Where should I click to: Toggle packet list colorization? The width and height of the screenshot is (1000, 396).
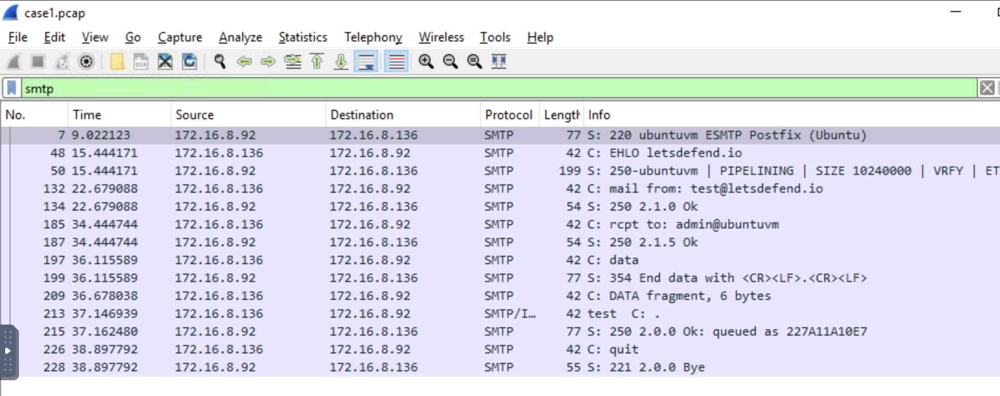(396, 61)
